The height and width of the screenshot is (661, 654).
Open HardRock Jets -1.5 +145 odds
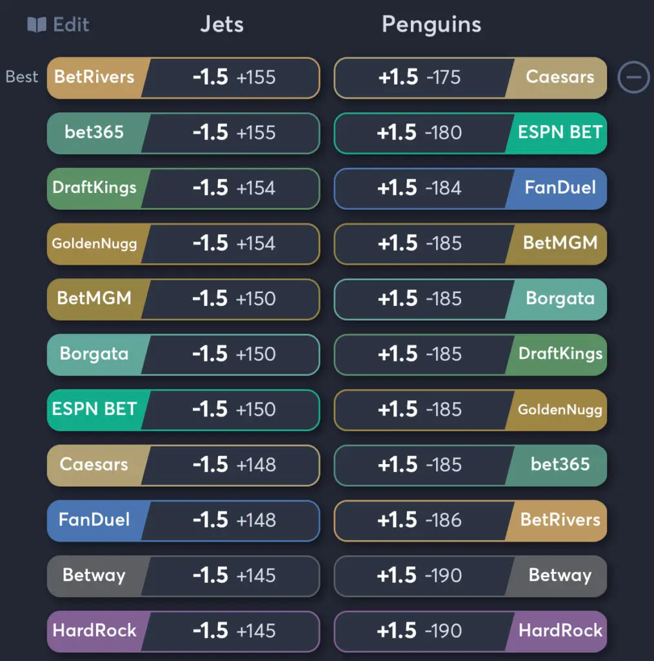pos(183,631)
